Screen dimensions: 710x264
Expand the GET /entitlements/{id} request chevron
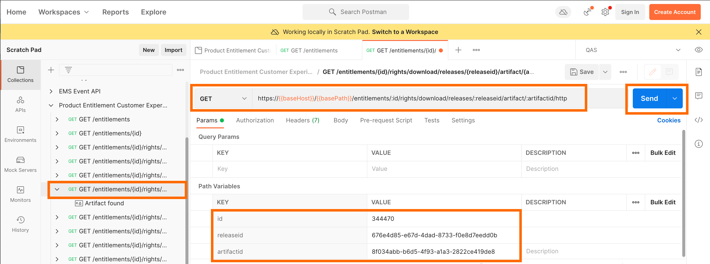[x=57, y=133]
